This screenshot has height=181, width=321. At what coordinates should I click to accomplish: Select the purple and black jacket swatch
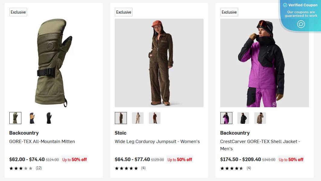[226, 118]
